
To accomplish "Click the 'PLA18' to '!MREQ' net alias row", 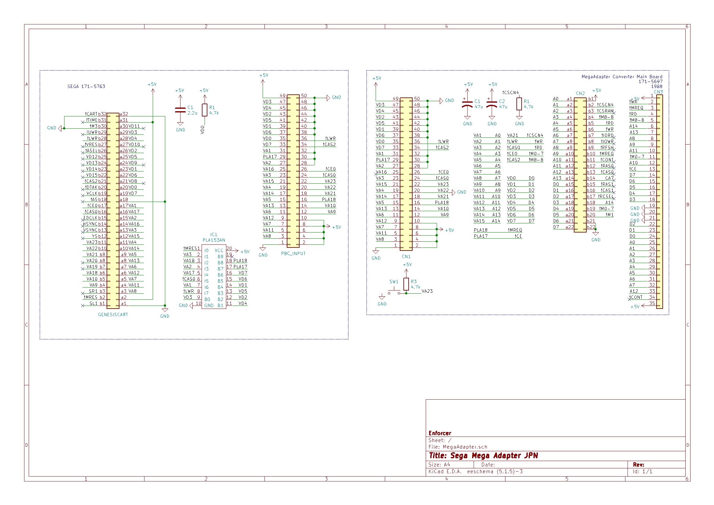I will pyautogui.click(x=497, y=230).
